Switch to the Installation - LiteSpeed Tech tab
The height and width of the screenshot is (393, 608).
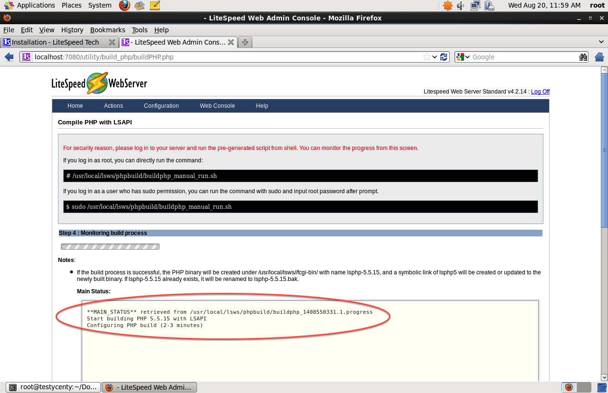(x=59, y=42)
